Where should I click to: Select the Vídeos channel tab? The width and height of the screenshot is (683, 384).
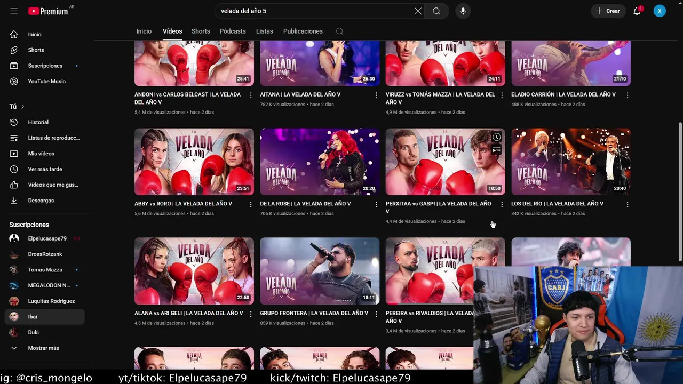pos(172,31)
